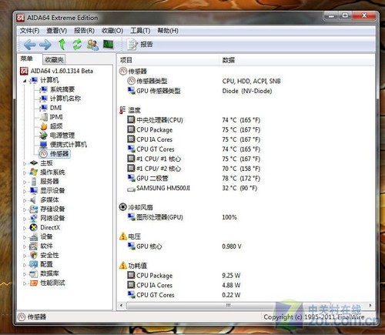Select CPU IA Cores temperature row

click(x=194, y=139)
